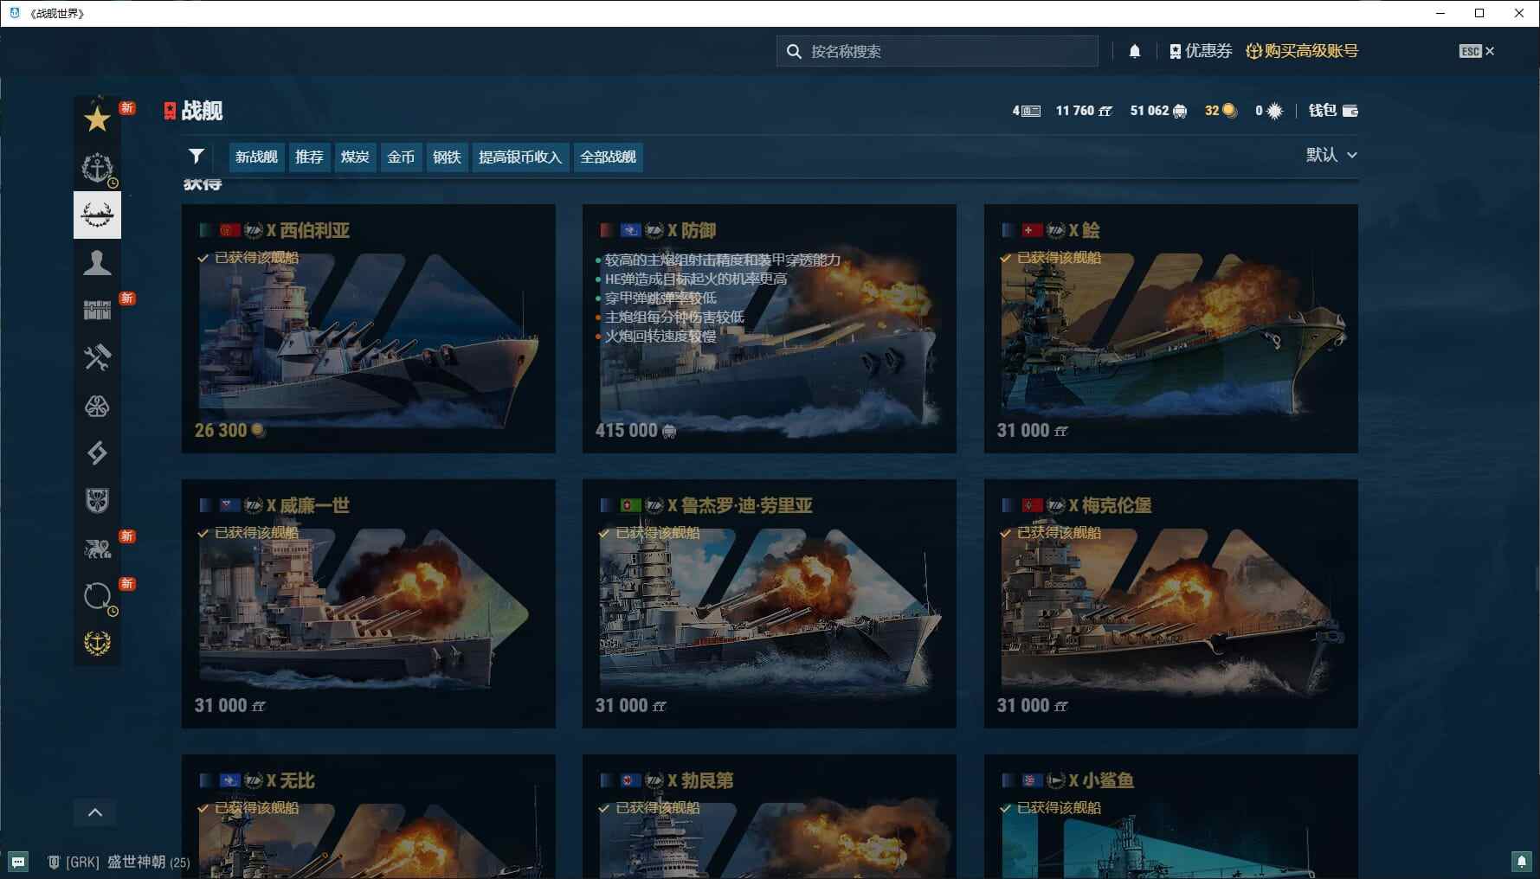Image resolution: width=1540 pixels, height=879 pixels.
Task: Click the green bell at bottom right
Action: pyautogui.click(x=1521, y=861)
